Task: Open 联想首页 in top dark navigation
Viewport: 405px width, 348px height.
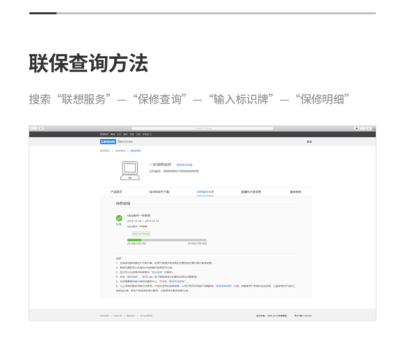Action: pos(105,134)
